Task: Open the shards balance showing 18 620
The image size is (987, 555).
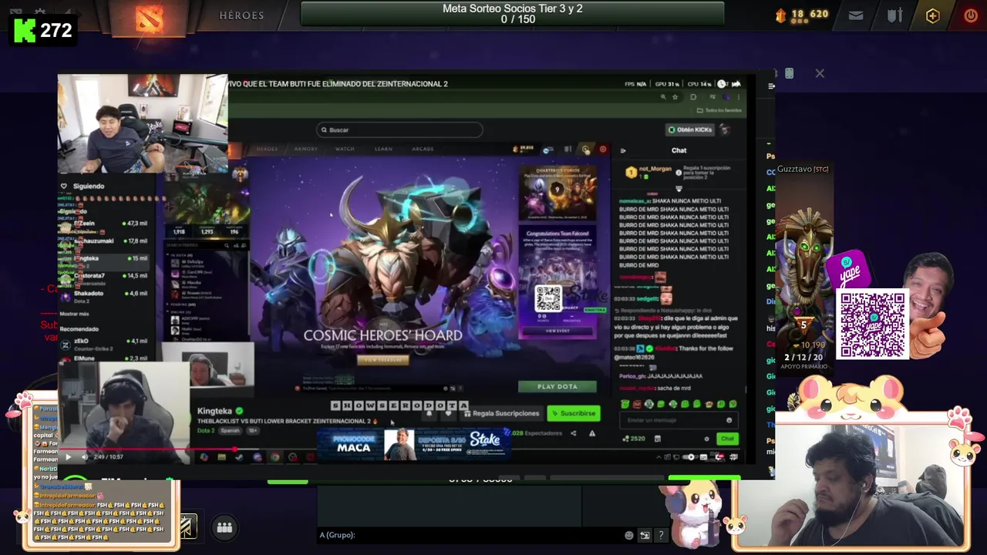Action: (801, 15)
